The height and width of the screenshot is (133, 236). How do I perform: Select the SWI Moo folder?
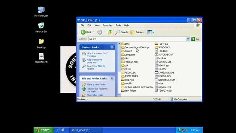pyautogui.click(x=128, y=80)
